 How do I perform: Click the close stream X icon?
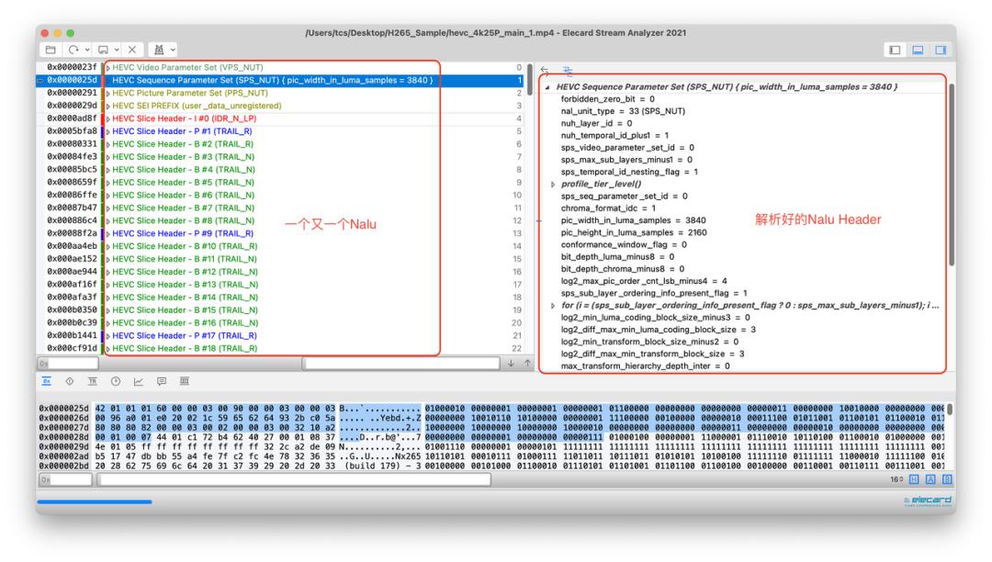pos(130,49)
